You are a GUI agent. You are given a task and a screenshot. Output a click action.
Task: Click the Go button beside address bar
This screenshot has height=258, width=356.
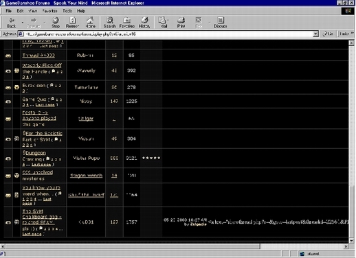coord(328,34)
